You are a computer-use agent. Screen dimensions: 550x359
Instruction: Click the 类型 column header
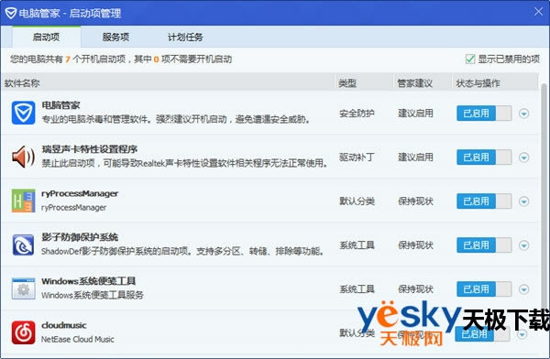click(x=364, y=83)
